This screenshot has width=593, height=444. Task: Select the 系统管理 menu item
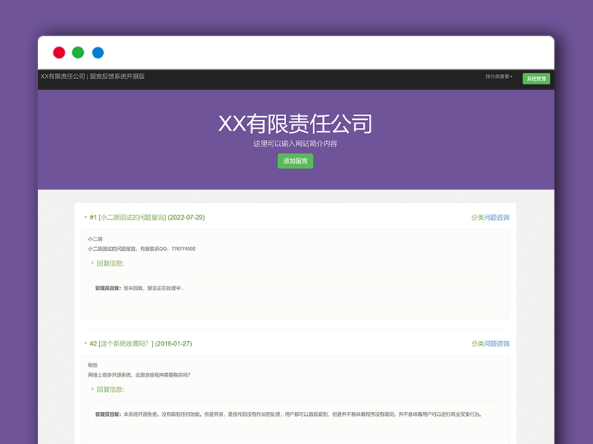point(536,77)
